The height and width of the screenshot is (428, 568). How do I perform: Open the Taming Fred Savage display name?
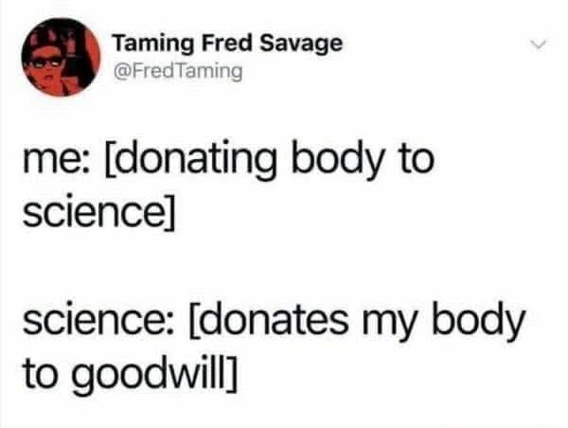point(228,44)
